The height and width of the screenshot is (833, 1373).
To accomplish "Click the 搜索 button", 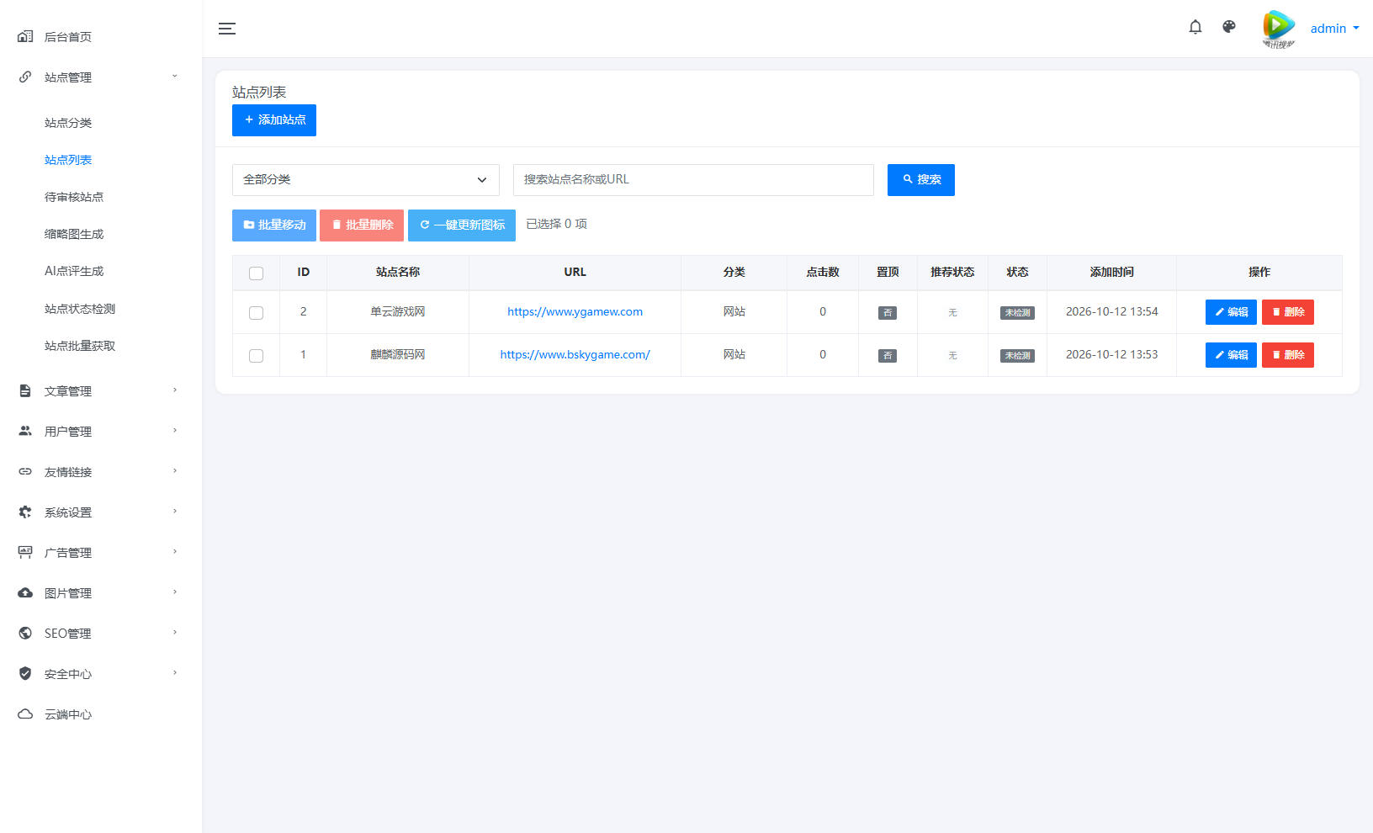I will tap(921, 180).
